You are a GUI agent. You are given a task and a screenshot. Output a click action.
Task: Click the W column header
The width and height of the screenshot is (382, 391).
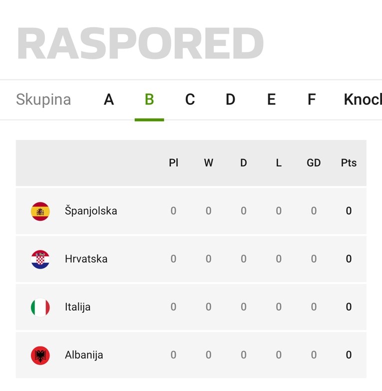click(x=208, y=163)
